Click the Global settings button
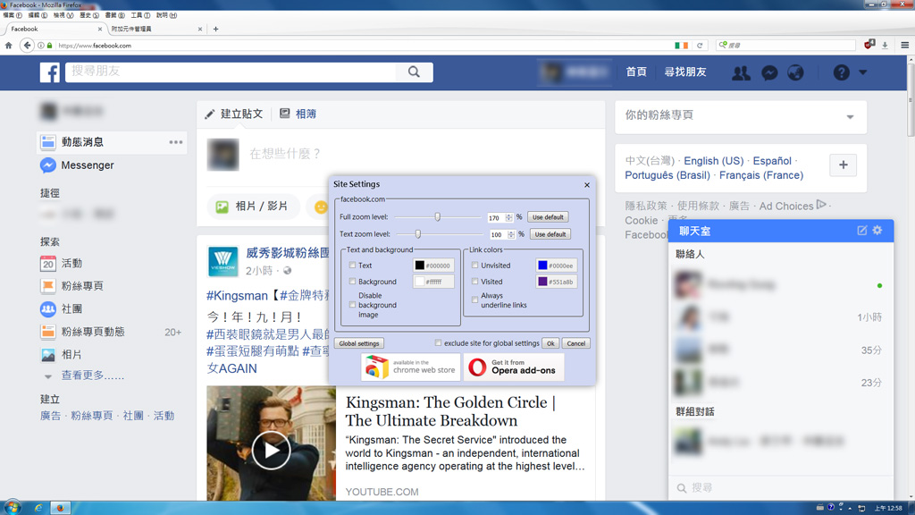 pyautogui.click(x=359, y=343)
